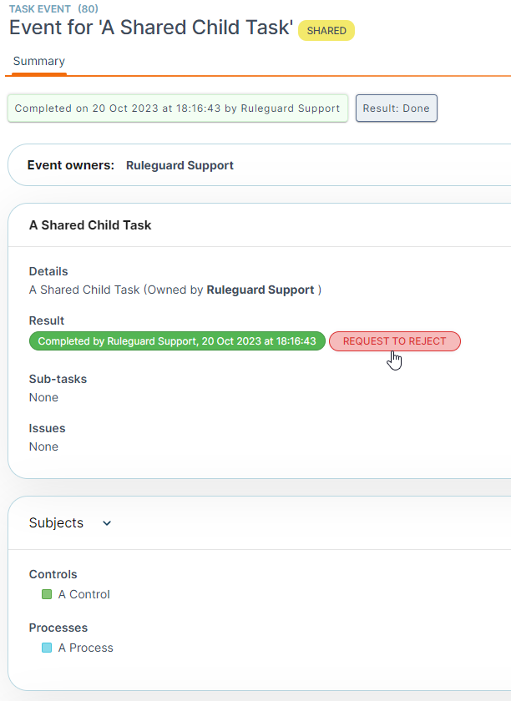Click the TASK EVENT (80) breadcrumb label
Viewport: 511px width, 701px height.
point(53,9)
